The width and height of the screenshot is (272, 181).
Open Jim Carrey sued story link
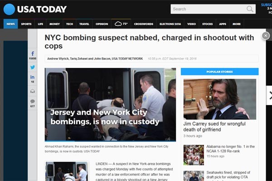(214, 127)
